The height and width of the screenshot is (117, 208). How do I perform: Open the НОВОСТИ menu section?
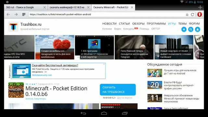coord(110,24)
